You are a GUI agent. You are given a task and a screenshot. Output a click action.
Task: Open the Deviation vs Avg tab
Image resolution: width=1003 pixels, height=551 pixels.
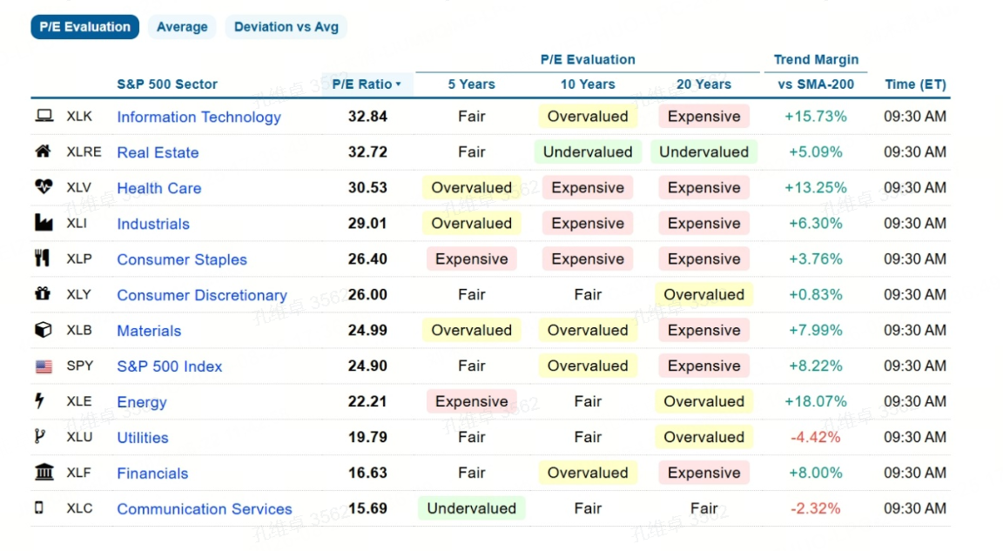(x=286, y=27)
